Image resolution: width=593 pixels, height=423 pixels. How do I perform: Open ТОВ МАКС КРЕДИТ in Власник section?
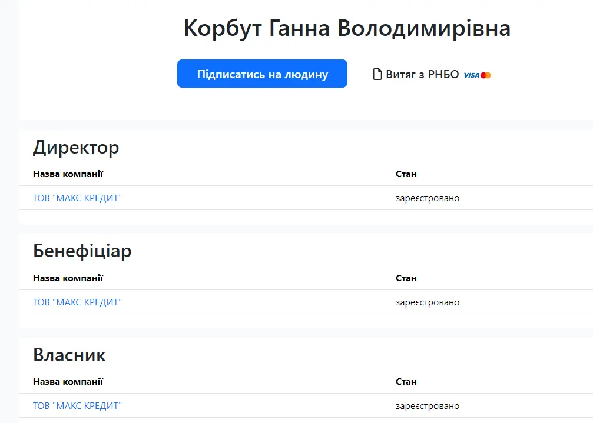pyautogui.click(x=77, y=405)
